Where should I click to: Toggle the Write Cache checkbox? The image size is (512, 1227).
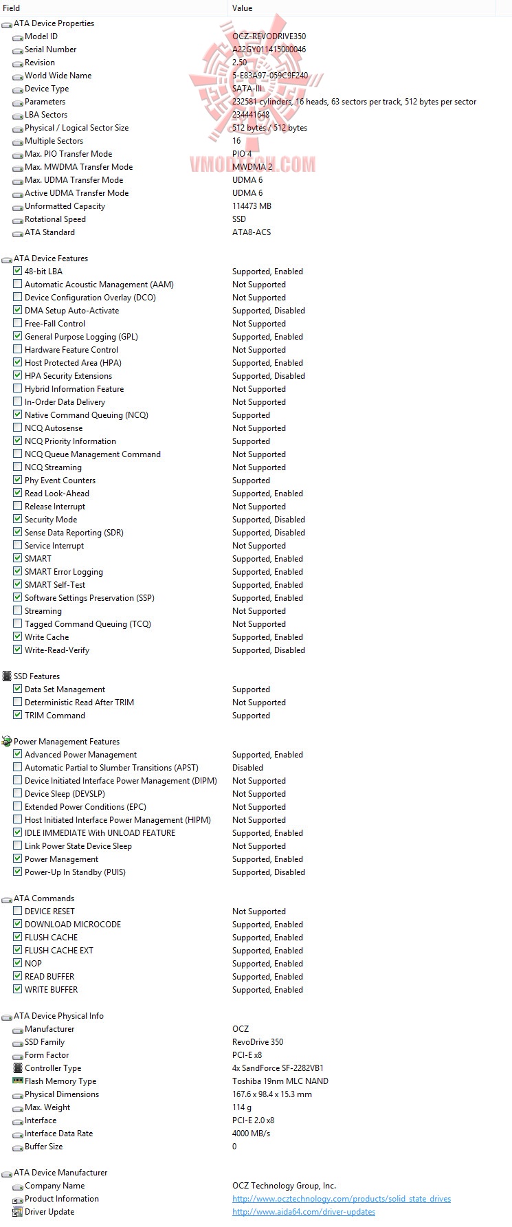(x=18, y=637)
